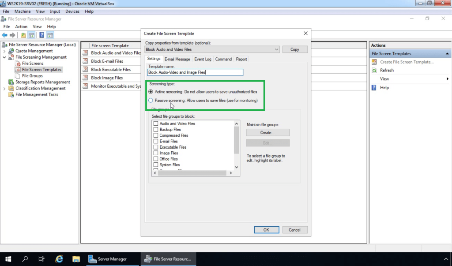This screenshot has height=266, width=452.
Task: Expand Quota Management tree arrow
Action: tap(4, 51)
